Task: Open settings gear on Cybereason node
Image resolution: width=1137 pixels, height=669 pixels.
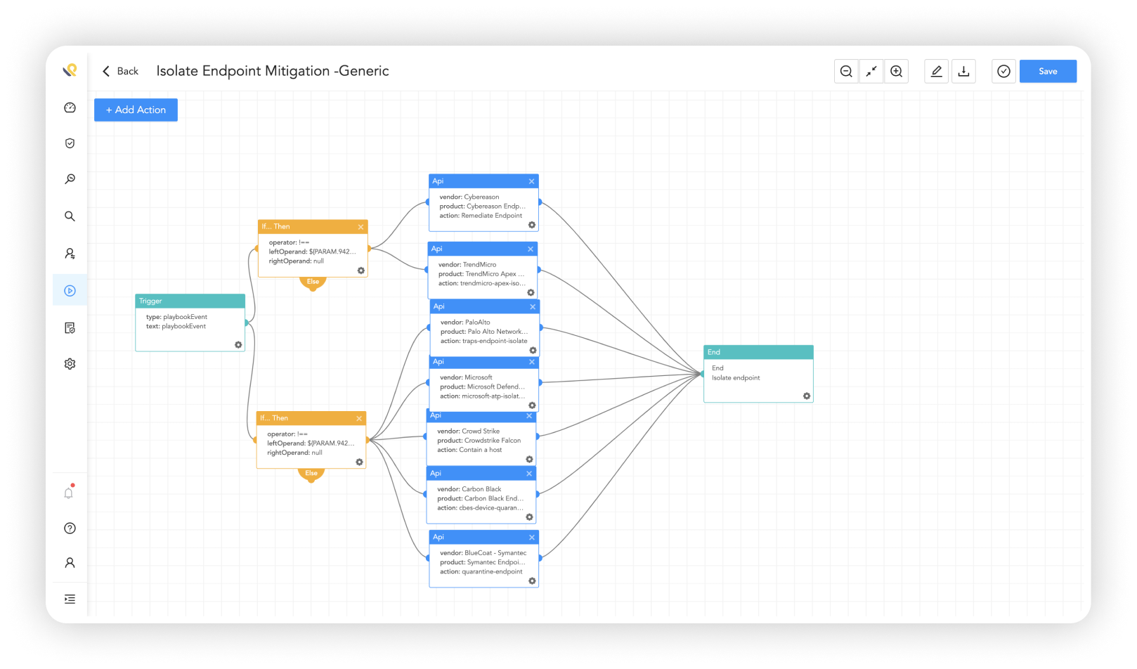Action: point(532,226)
